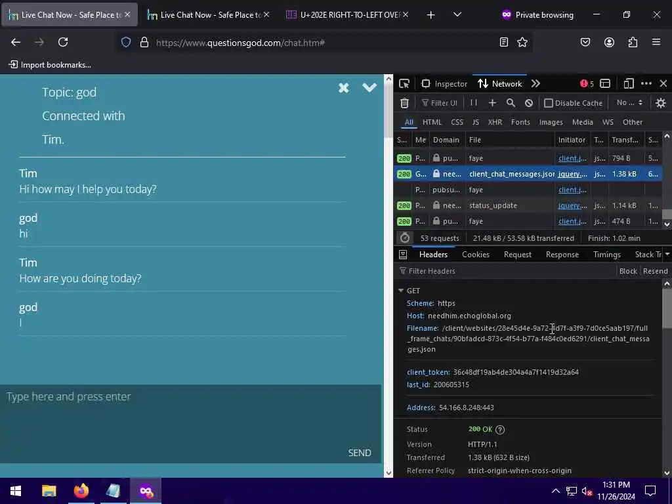Click Resend request button

point(655,271)
